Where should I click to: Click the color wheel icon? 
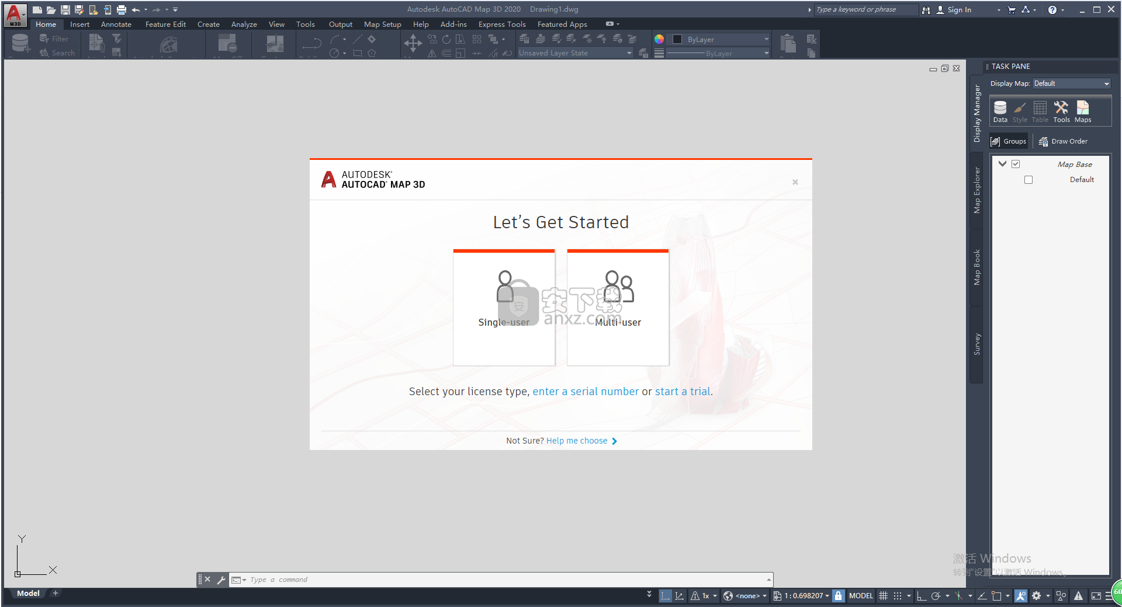[x=659, y=39]
